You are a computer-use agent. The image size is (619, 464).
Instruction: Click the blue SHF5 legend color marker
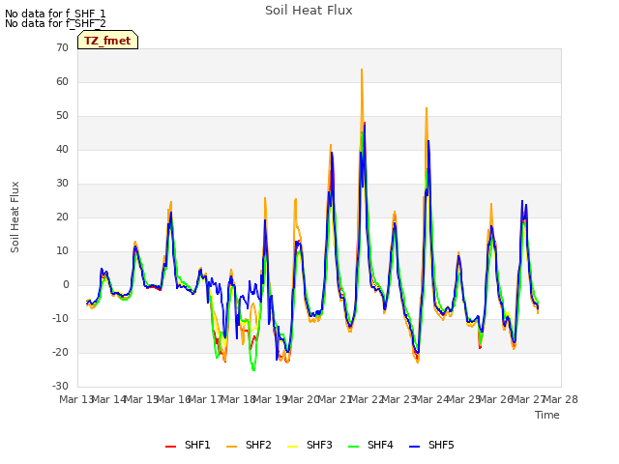point(414,447)
